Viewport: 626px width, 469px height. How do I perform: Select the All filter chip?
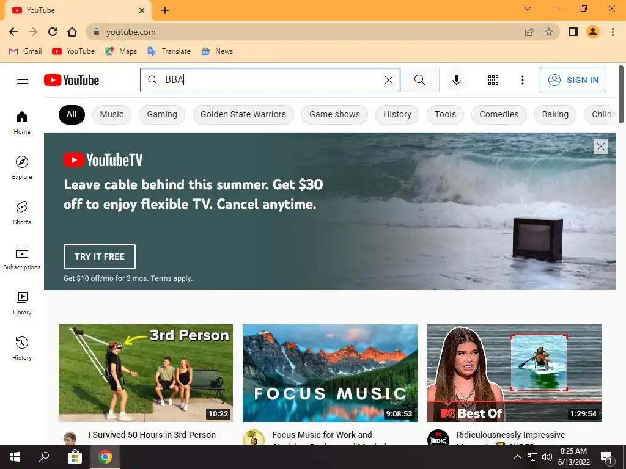(x=72, y=114)
